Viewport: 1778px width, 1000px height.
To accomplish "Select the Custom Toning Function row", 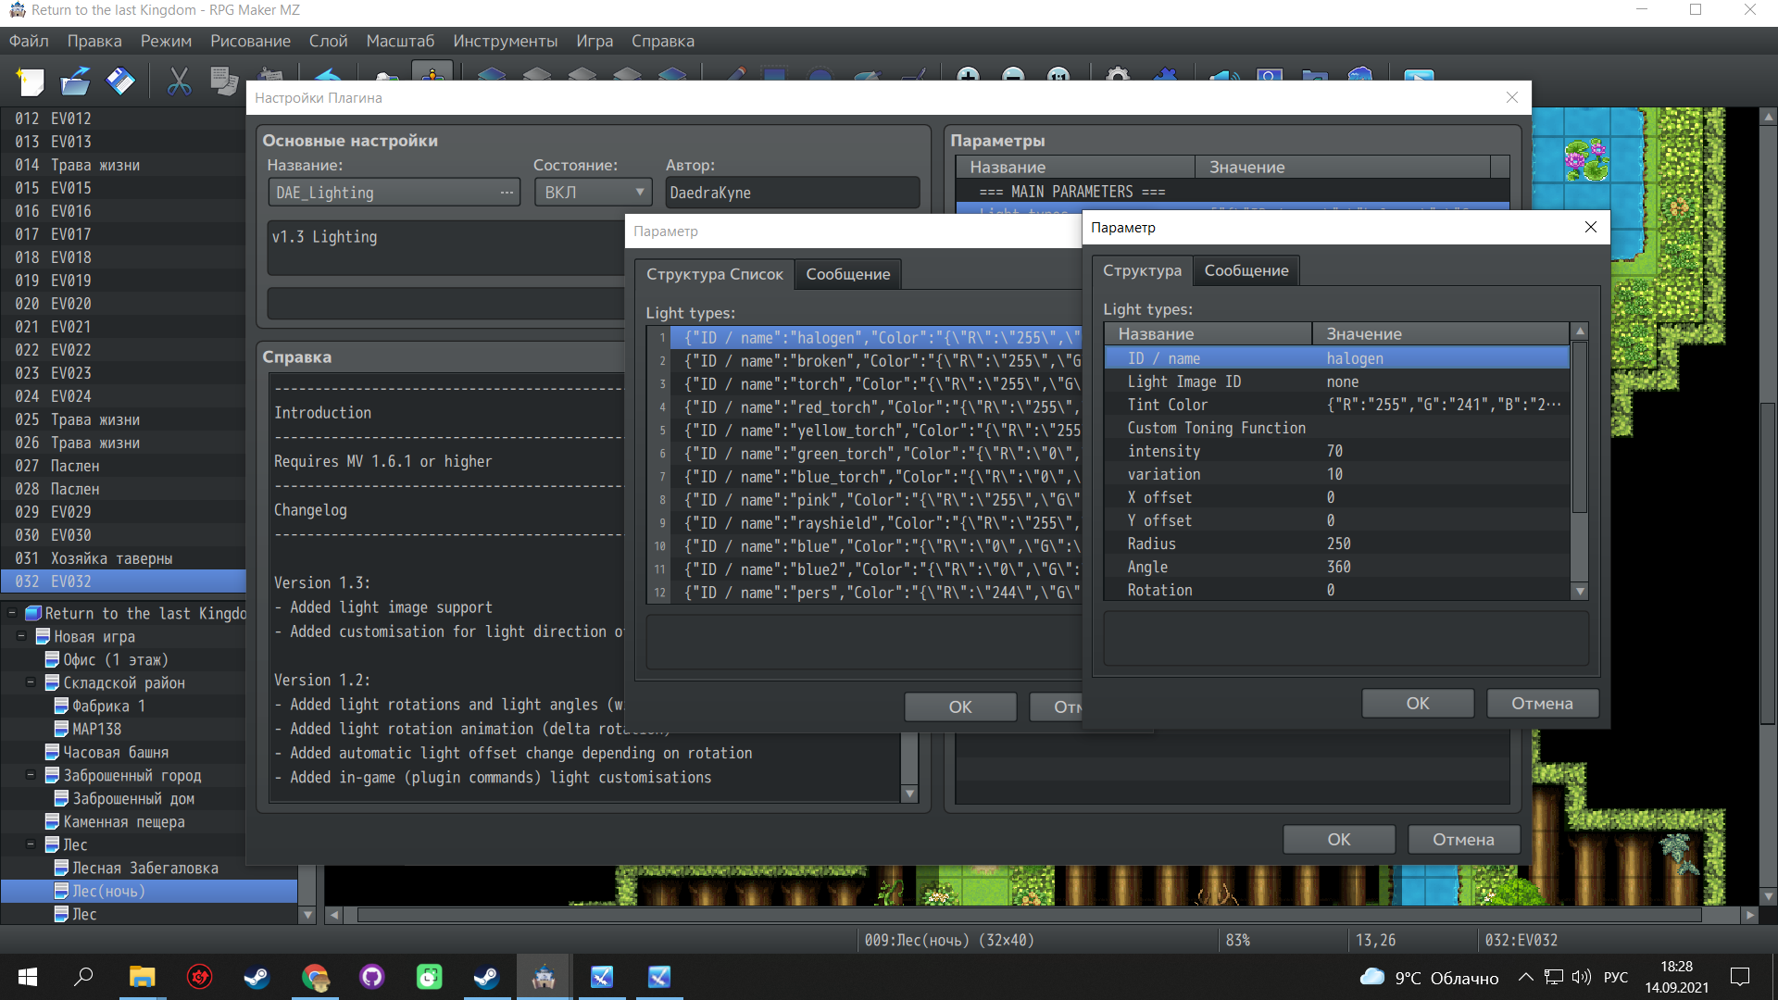I will 1337,428.
